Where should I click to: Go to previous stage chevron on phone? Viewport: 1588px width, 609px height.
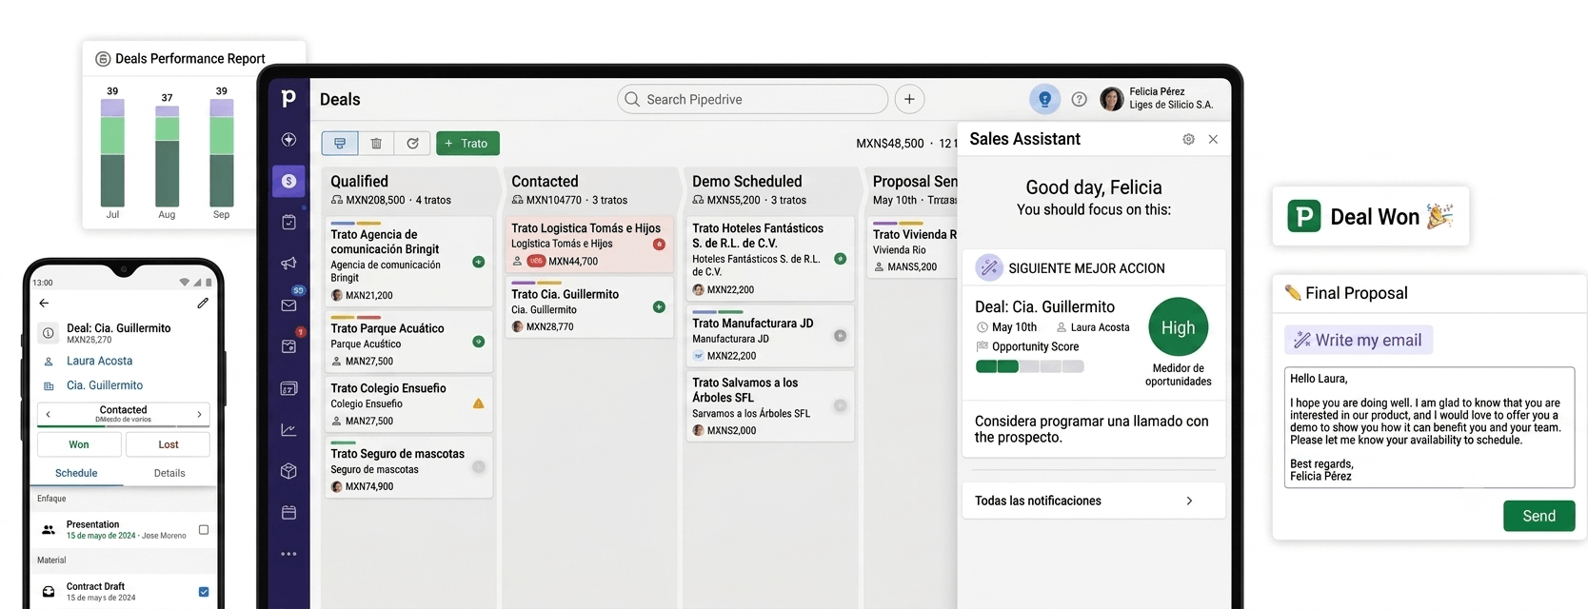tap(49, 414)
